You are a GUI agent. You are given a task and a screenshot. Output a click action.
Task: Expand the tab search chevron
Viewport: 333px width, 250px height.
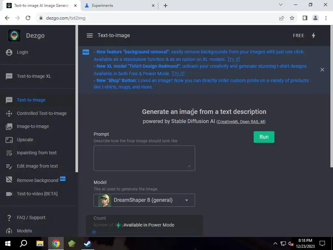click(281, 5)
